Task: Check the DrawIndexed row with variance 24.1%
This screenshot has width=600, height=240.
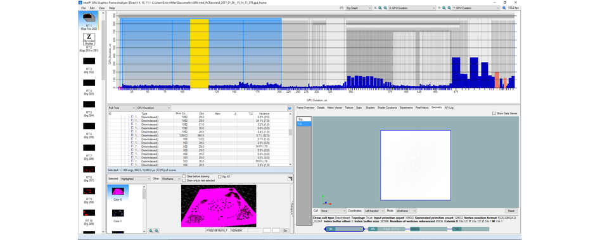Action: pos(132,121)
